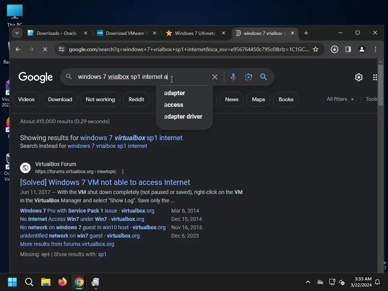
Task: Launch Firefox from taskbar
Action: [63, 282]
